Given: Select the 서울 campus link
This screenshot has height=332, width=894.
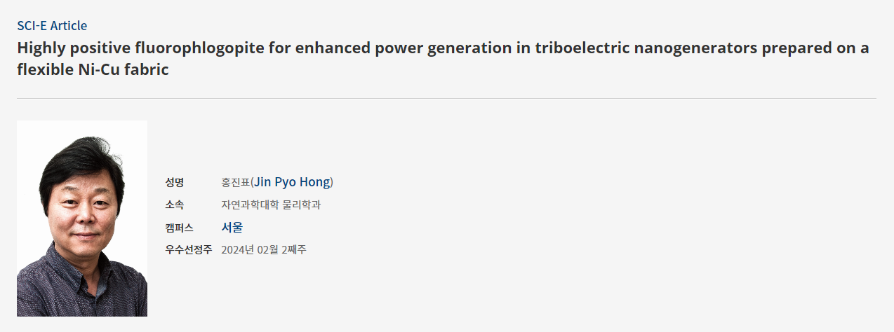Looking at the screenshot, I should click(232, 227).
